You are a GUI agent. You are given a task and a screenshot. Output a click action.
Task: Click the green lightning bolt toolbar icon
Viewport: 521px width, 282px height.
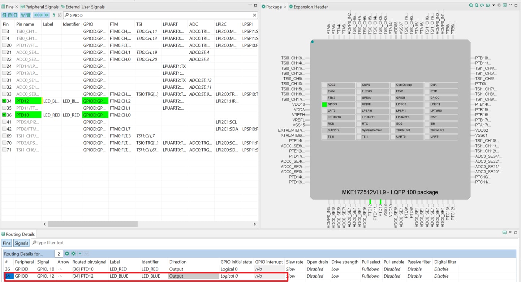coord(54,15)
